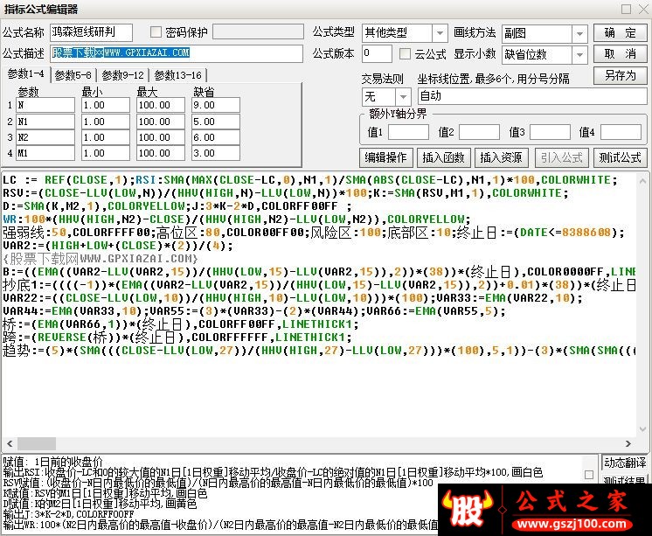This screenshot has width=652, height=536.
Task: Select the 参数9-12 tab
Action: point(123,75)
